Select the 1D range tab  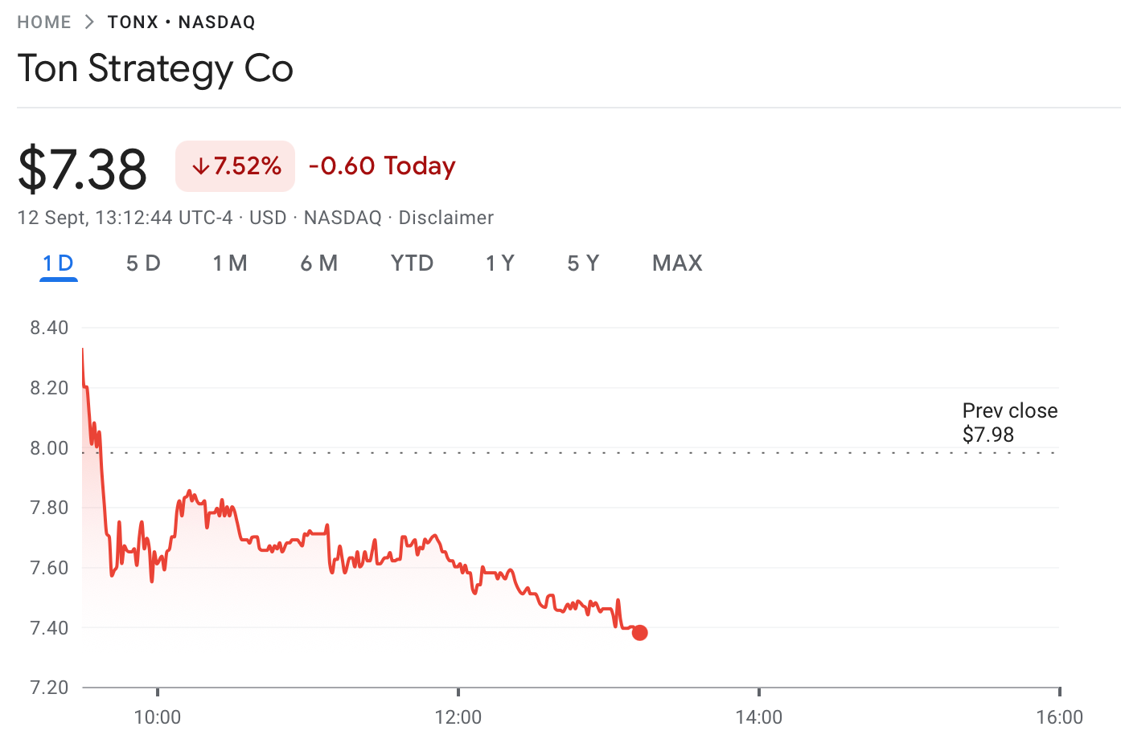[x=58, y=263]
